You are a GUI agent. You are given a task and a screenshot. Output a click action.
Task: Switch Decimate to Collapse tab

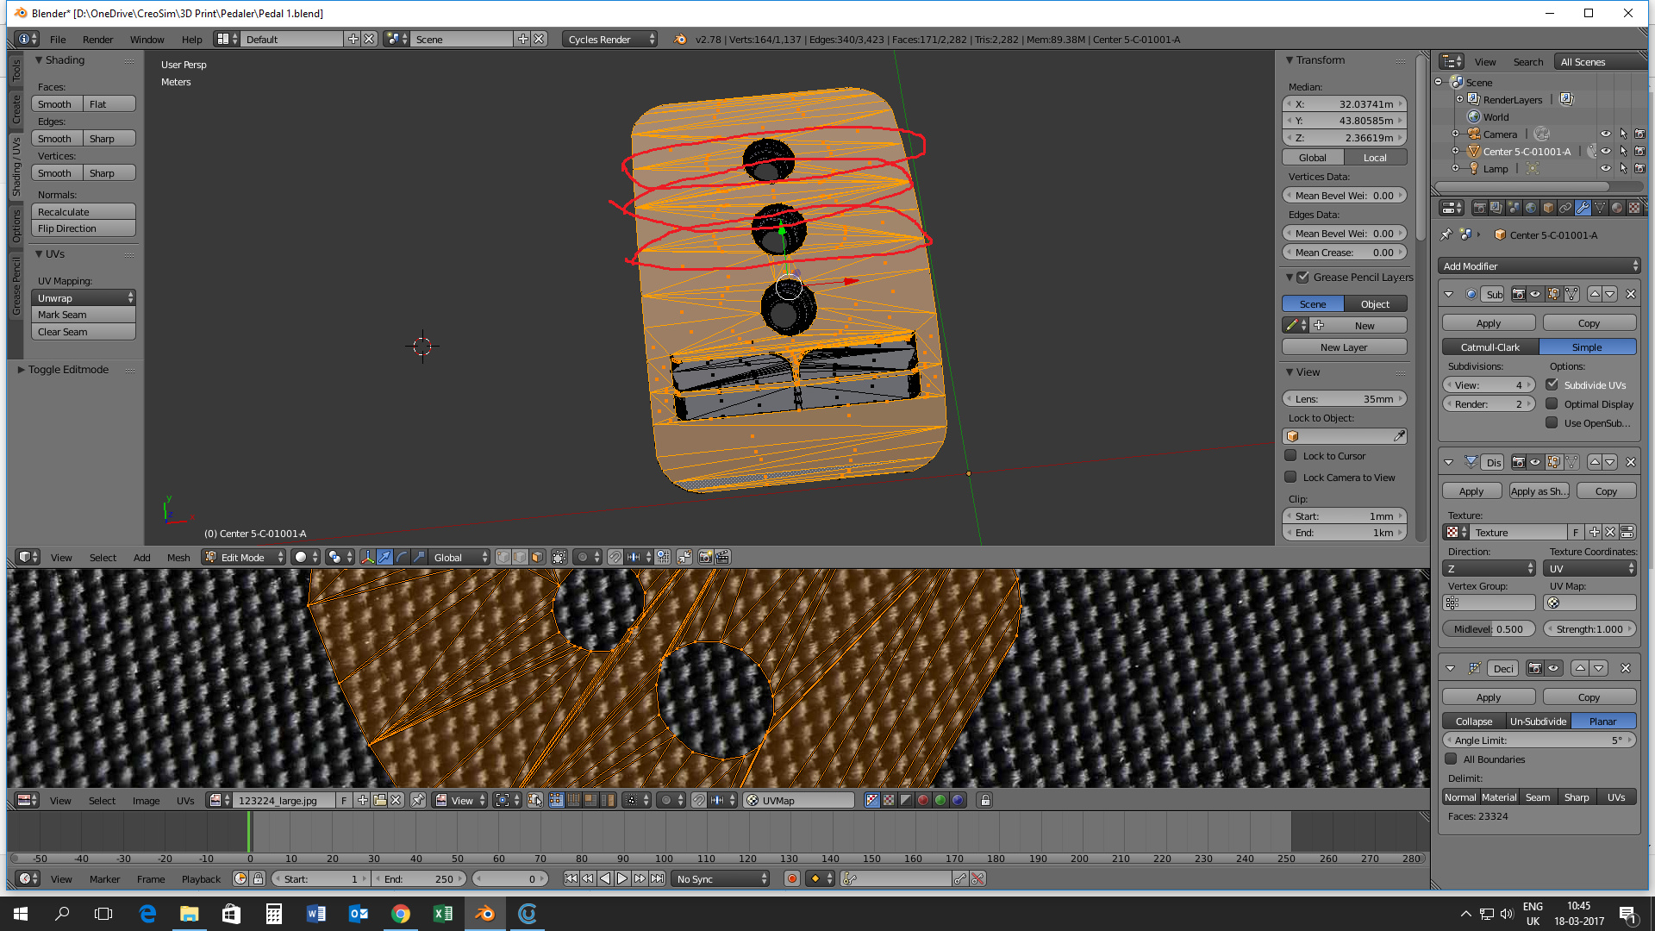click(1474, 722)
